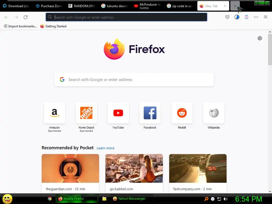The height and width of the screenshot is (204, 272).
Task: Click the vertical scrollbar thumb
Action: pyautogui.click(x=270, y=50)
